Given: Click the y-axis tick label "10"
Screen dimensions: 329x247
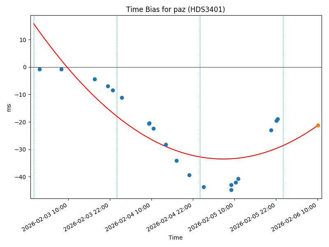Looking at the screenshot, I should pos(22,40).
